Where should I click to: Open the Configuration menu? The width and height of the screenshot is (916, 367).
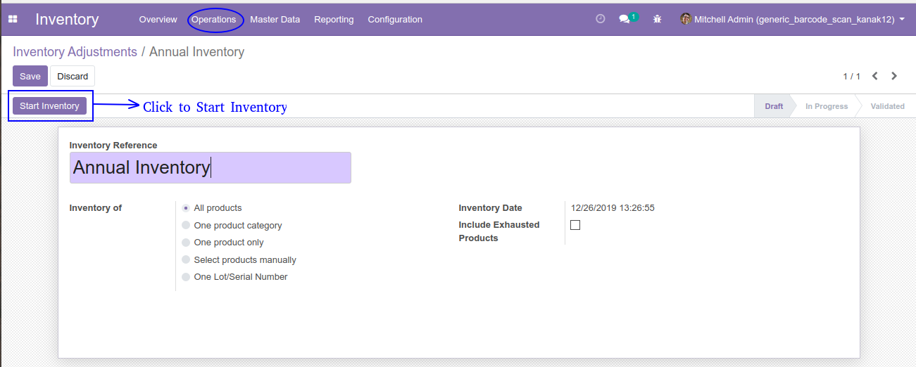(395, 20)
